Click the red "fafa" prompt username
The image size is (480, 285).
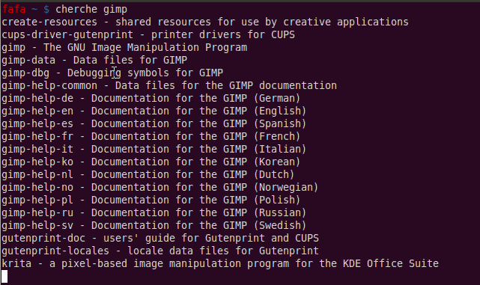13,9
